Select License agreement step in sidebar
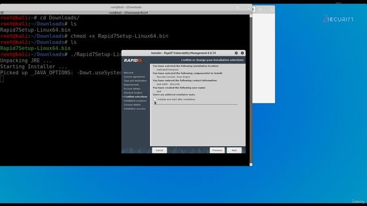 pos(134,77)
